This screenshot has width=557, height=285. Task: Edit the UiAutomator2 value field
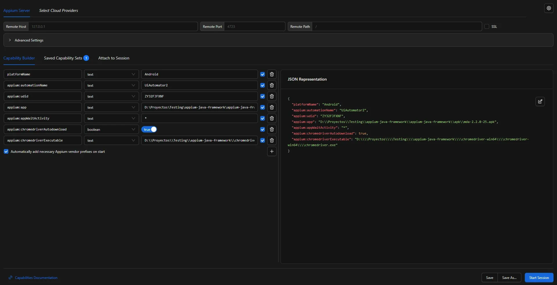coord(200,85)
